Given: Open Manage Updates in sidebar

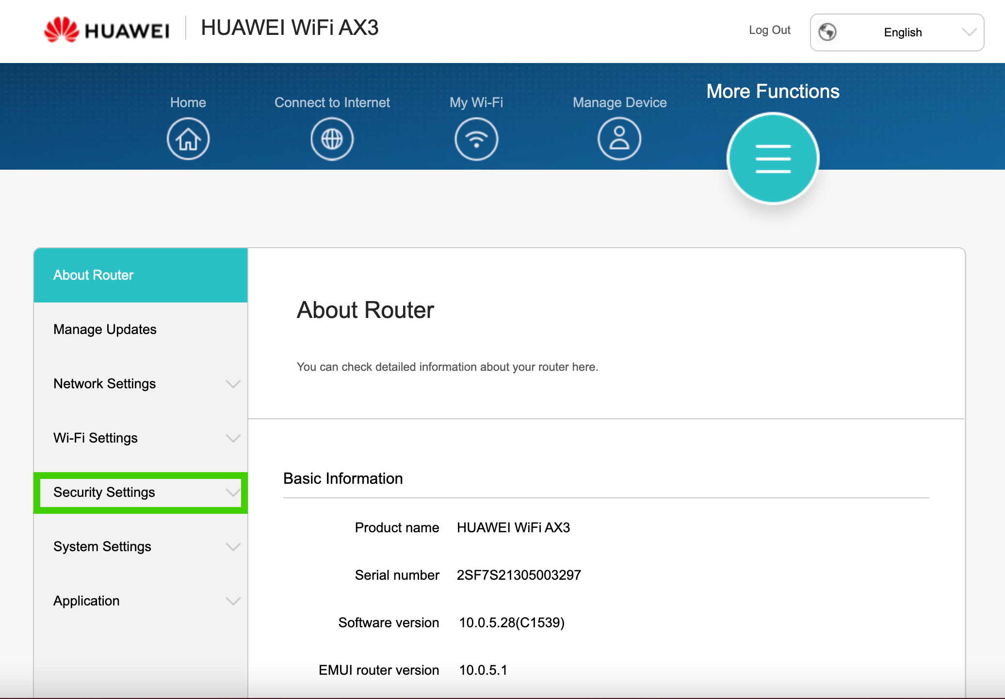Looking at the screenshot, I should [105, 330].
